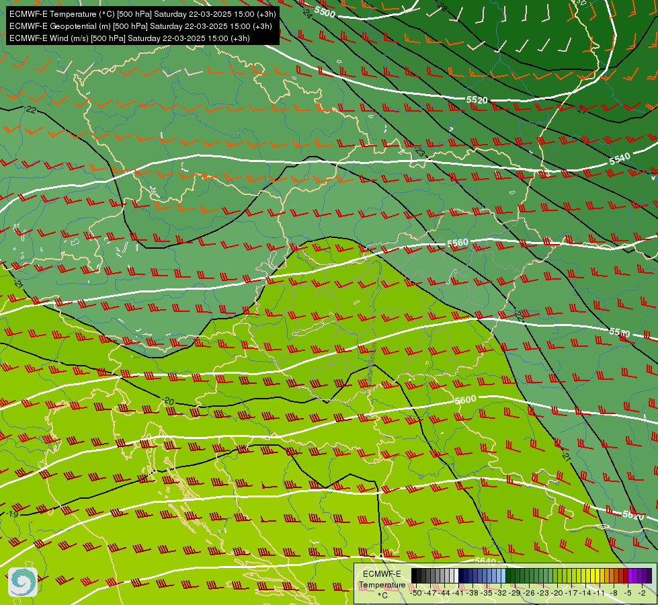This screenshot has width=658, height=605.
Task: Click the 5560 geopotential contour label
Action: click(458, 243)
